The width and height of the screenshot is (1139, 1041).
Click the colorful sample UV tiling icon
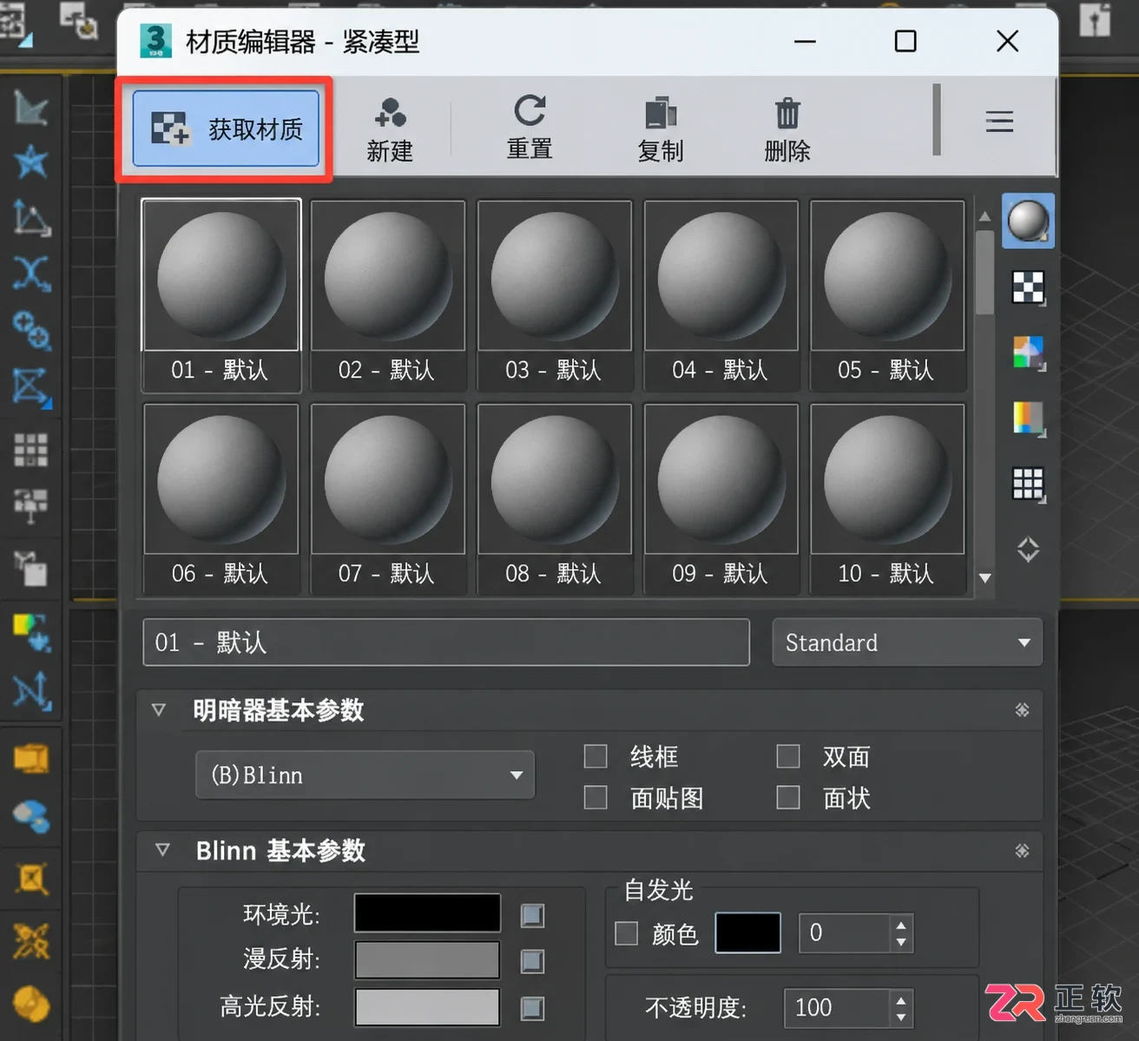(x=1028, y=353)
